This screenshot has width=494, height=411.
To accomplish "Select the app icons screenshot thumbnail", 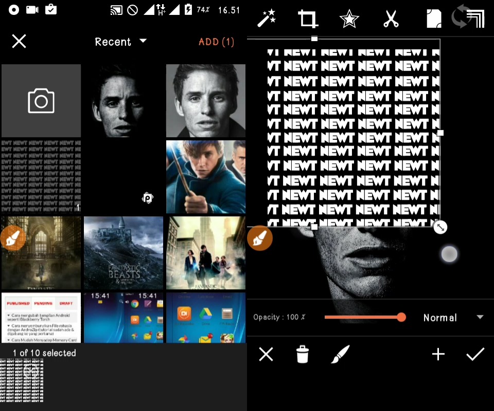I will (x=206, y=317).
